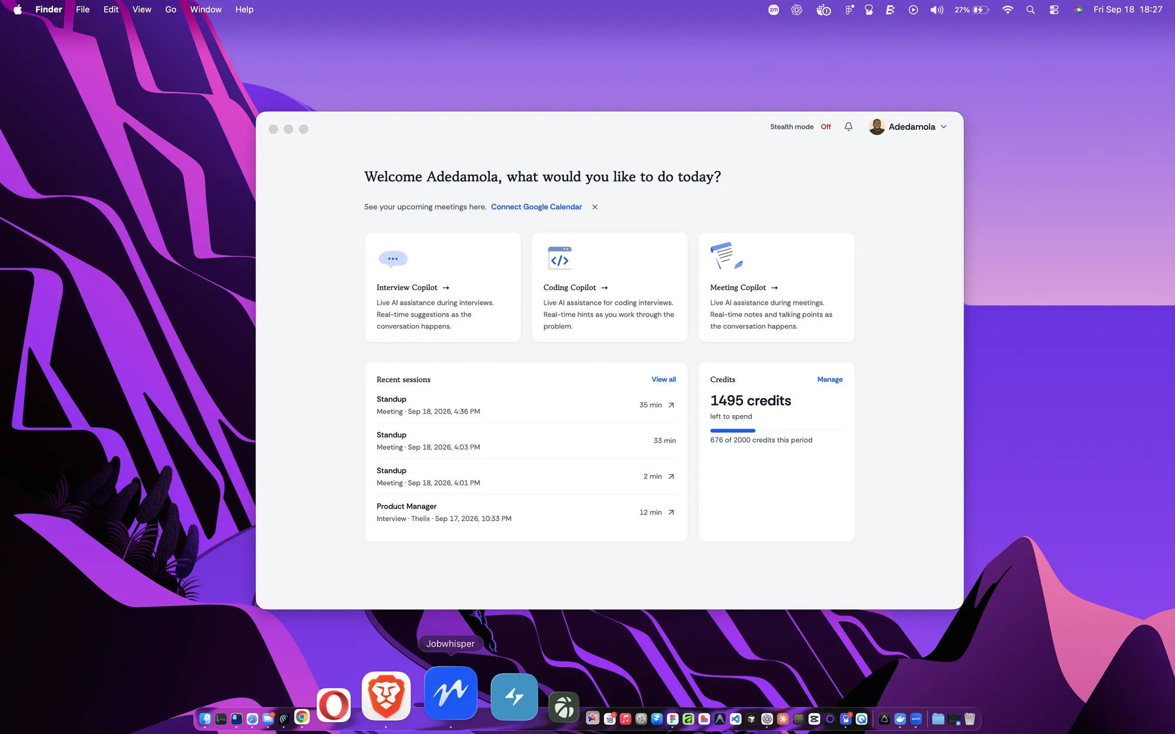Click View all recent sessions
The width and height of the screenshot is (1175, 734).
point(663,379)
